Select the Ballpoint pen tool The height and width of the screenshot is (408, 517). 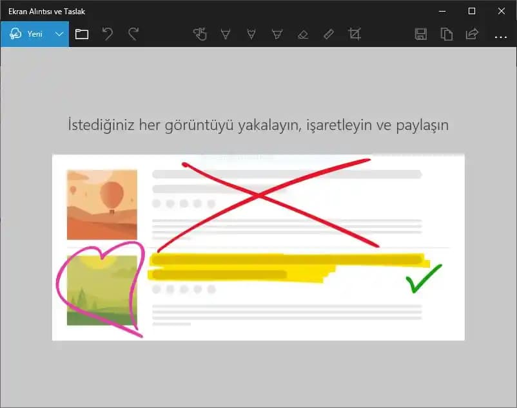226,34
